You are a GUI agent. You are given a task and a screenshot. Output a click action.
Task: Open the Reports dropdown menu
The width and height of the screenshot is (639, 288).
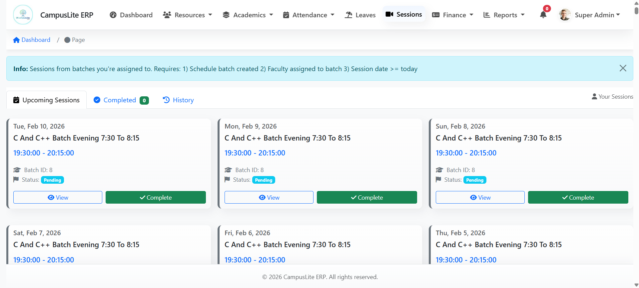coord(504,15)
